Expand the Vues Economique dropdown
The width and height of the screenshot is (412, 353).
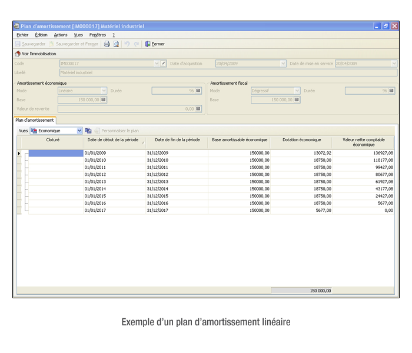tap(79, 131)
